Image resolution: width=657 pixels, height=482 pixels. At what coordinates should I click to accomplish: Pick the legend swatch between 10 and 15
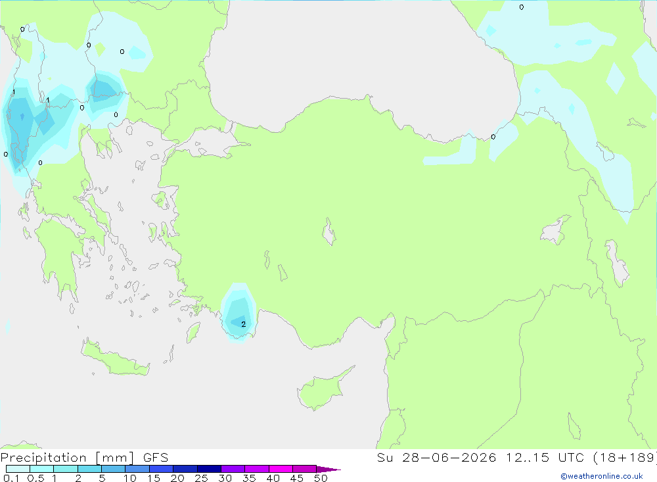(137, 469)
